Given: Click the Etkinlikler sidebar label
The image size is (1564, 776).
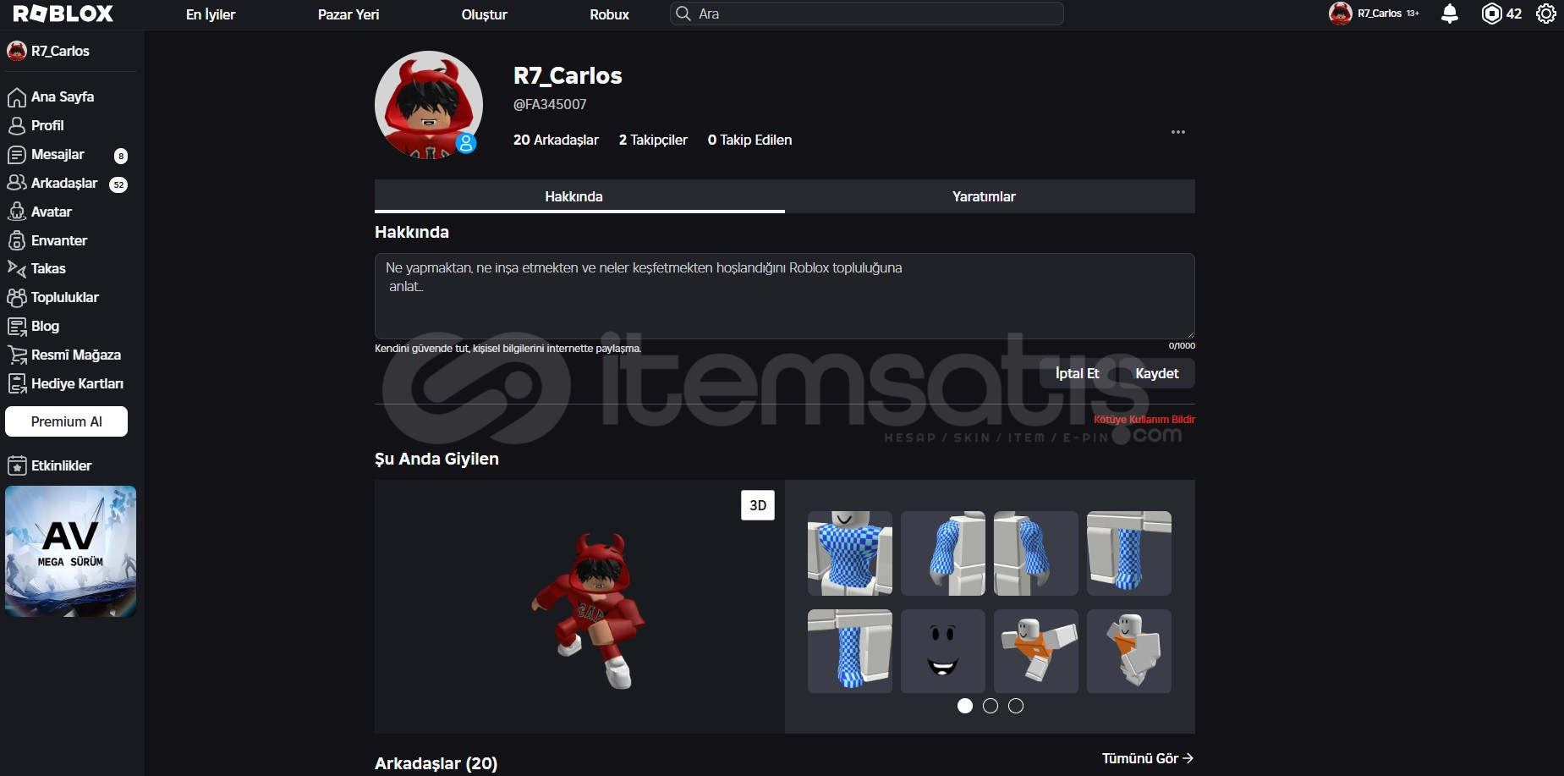Looking at the screenshot, I should pyautogui.click(x=62, y=465).
